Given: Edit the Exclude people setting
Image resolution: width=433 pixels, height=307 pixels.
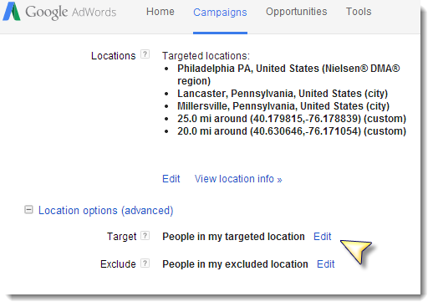Looking at the screenshot, I should 326,264.
